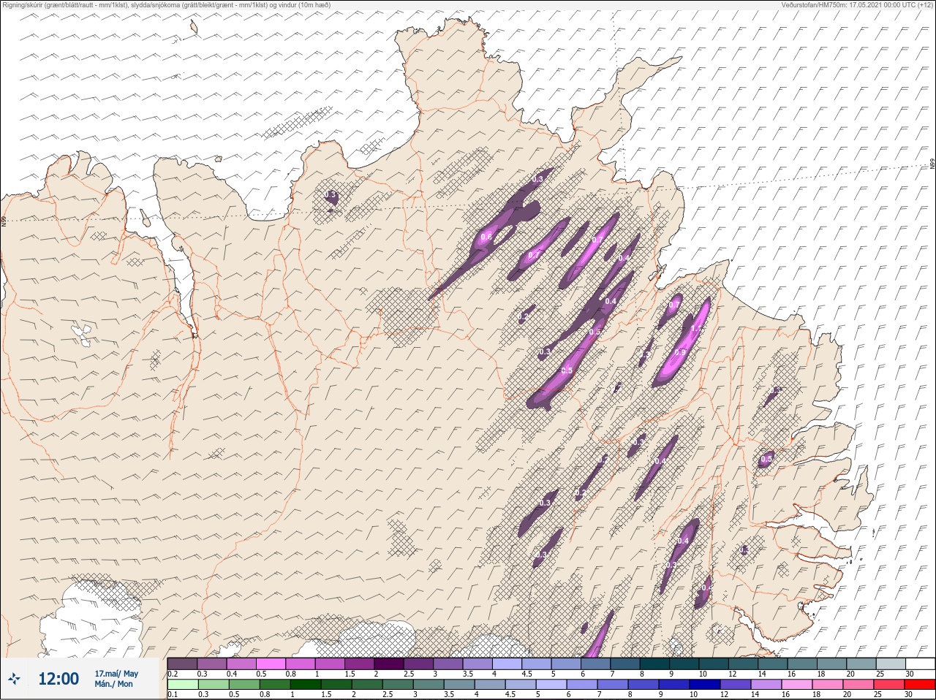Select the upper legend swatch between 4 and 4.5
The image size is (936, 700).
point(507,663)
